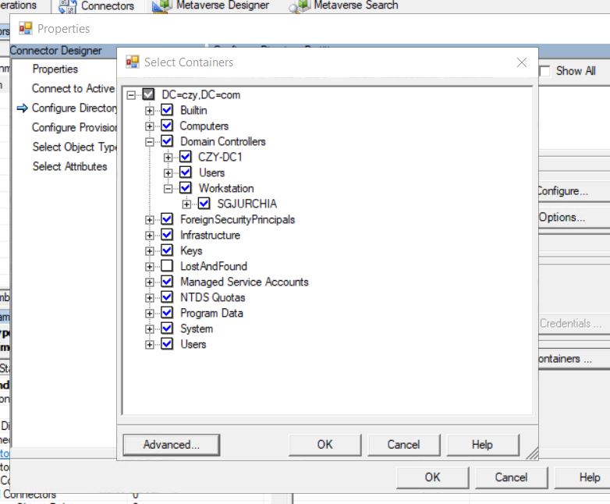Expand the Managed Service Accounts node
The image size is (610, 504).
tap(150, 282)
